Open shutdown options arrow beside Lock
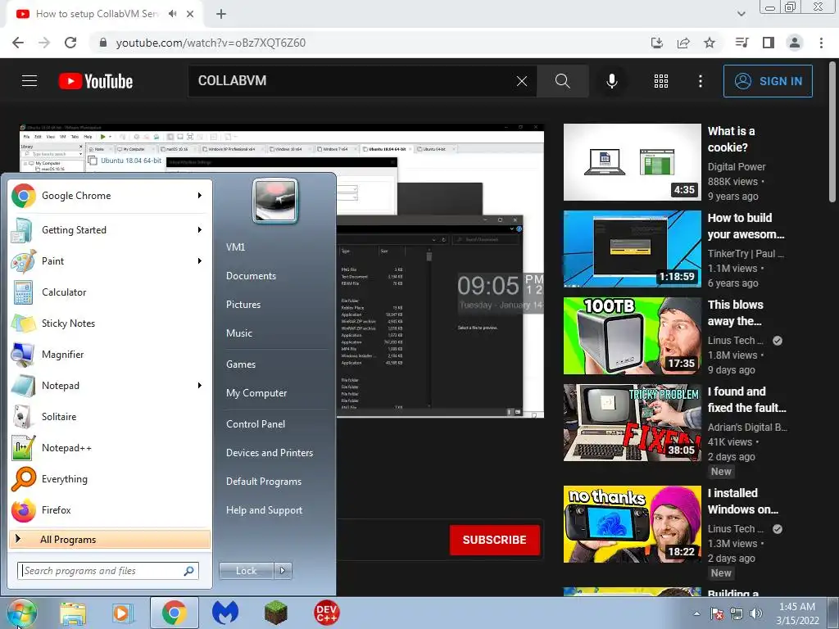 (x=283, y=571)
